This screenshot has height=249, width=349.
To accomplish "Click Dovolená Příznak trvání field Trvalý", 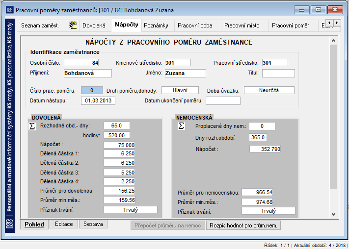I will tap(131, 210).
